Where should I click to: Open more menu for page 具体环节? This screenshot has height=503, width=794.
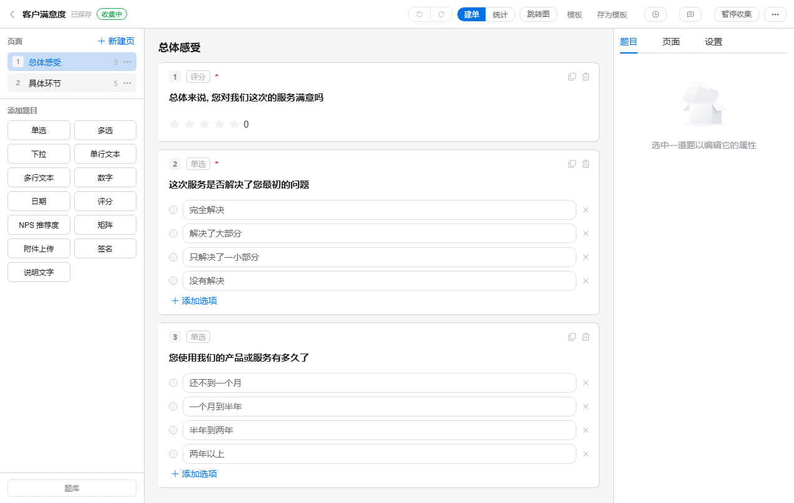127,83
